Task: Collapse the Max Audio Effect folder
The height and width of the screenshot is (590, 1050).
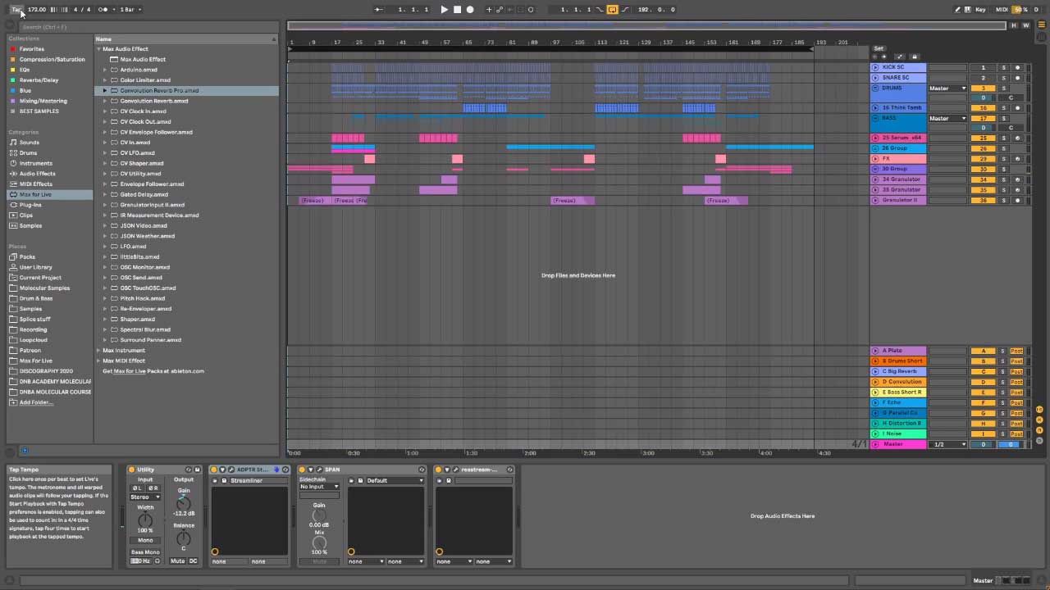Action: 98,49
